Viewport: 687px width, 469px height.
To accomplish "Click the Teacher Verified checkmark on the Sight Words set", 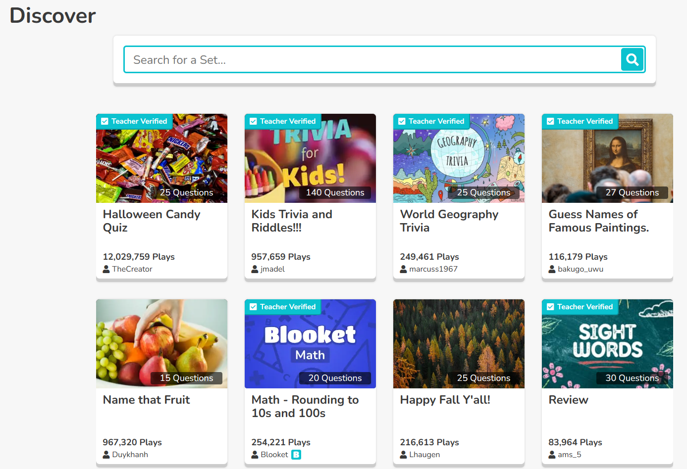I will [551, 307].
